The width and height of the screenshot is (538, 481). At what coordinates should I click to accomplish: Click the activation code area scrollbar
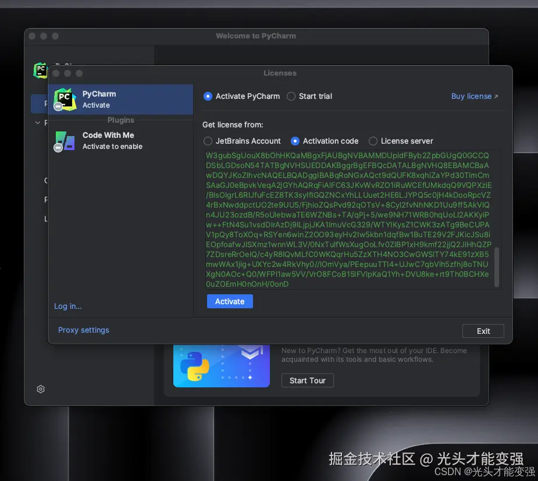pos(497,268)
